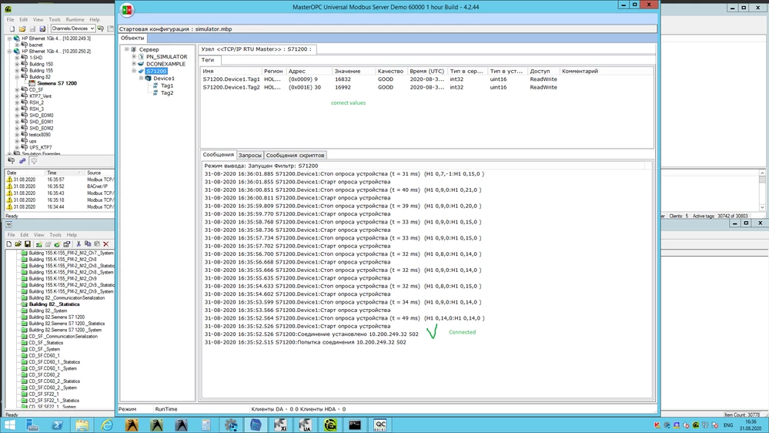The height and width of the screenshot is (433, 769).
Task: Open the Tools menu in the top-left window
Action: (x=55, y=19)
